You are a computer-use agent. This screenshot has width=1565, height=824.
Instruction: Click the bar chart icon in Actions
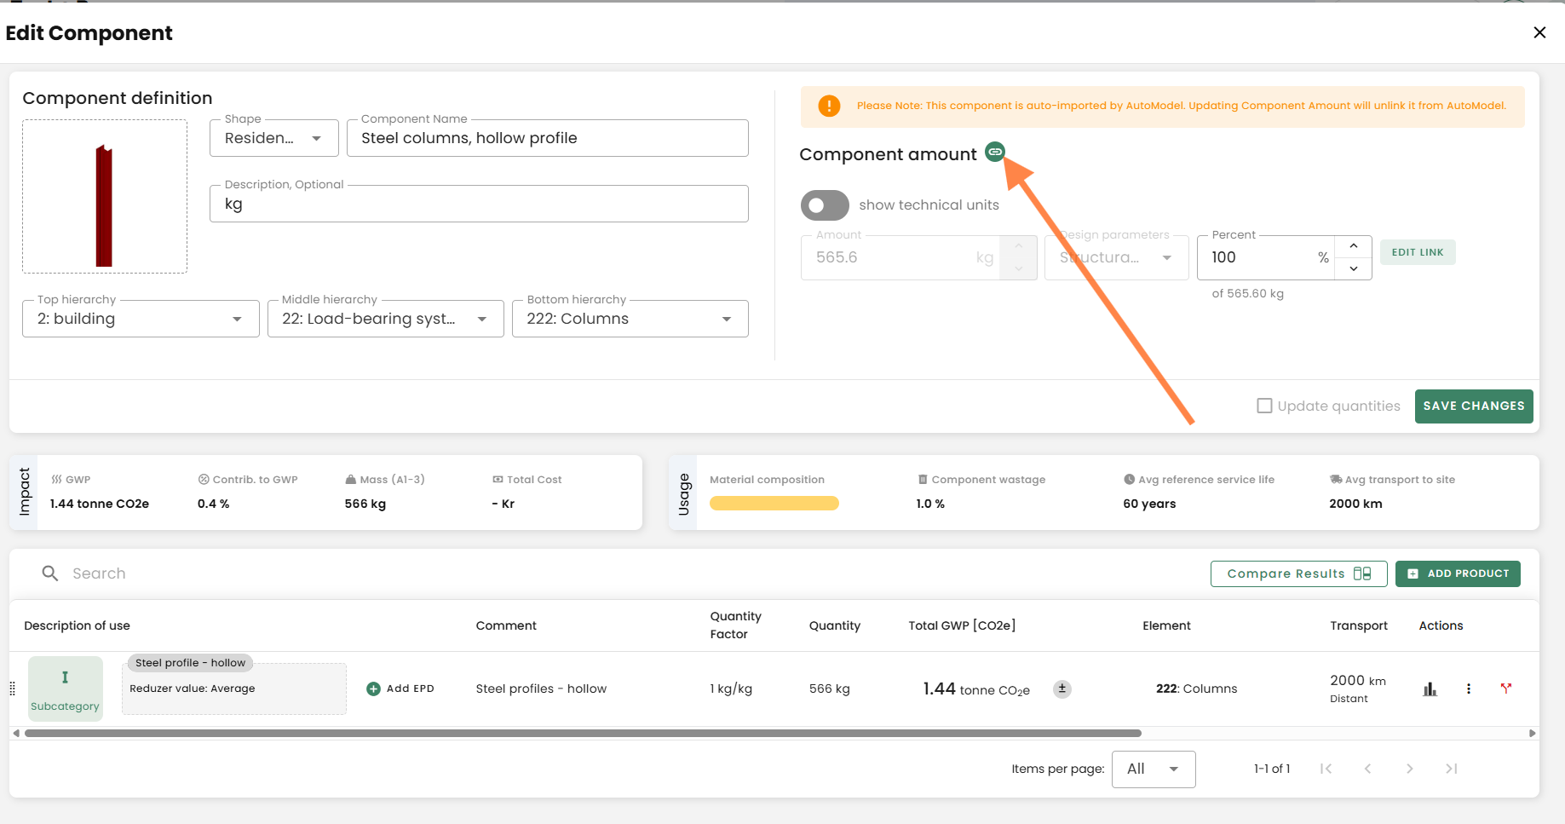(1430, 689)
